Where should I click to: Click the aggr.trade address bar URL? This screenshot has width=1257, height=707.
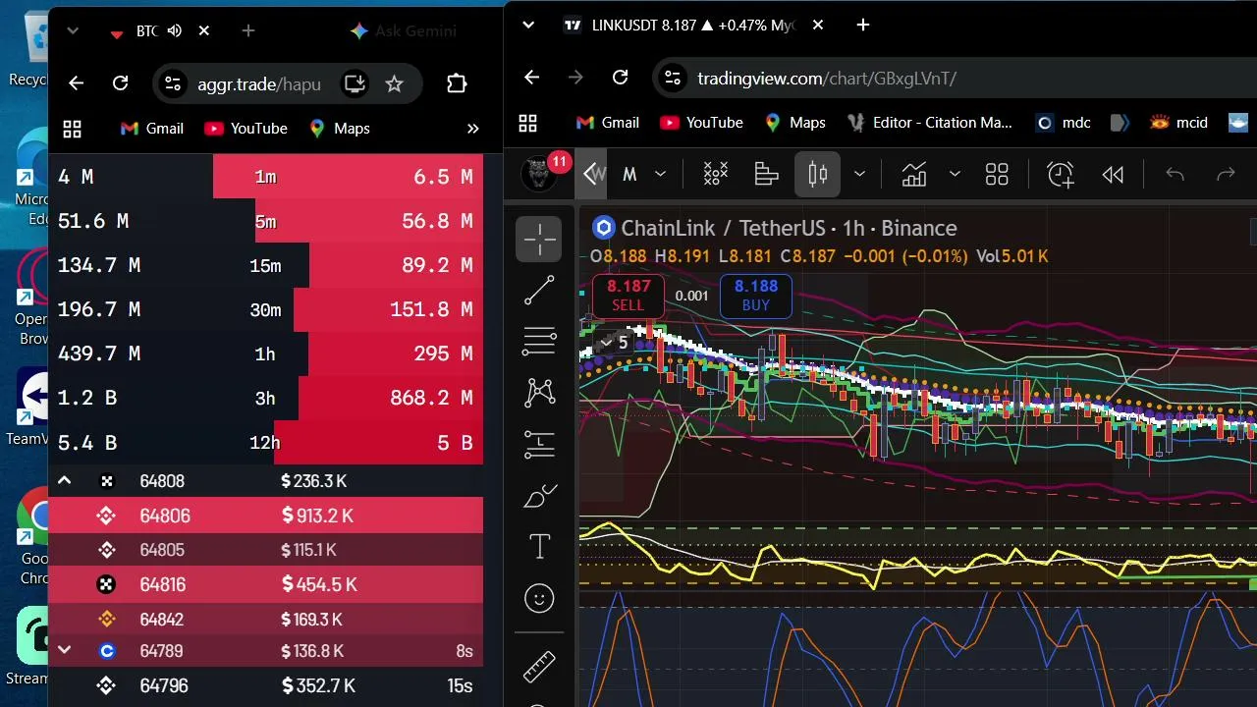pos(259,84)
